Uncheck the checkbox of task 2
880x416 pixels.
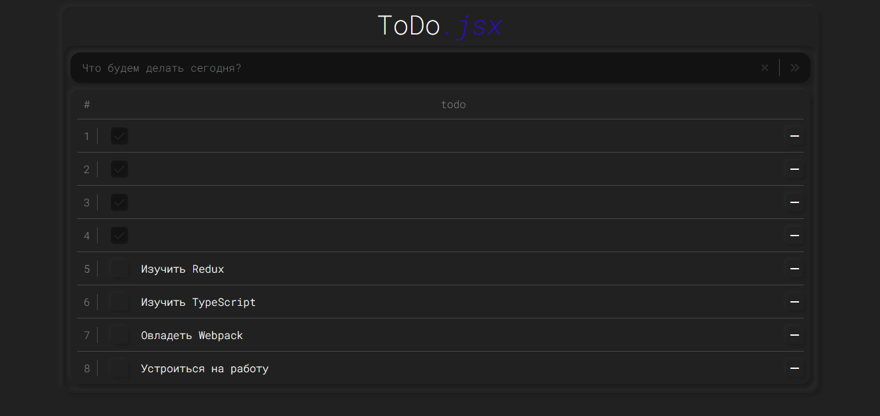119,169
